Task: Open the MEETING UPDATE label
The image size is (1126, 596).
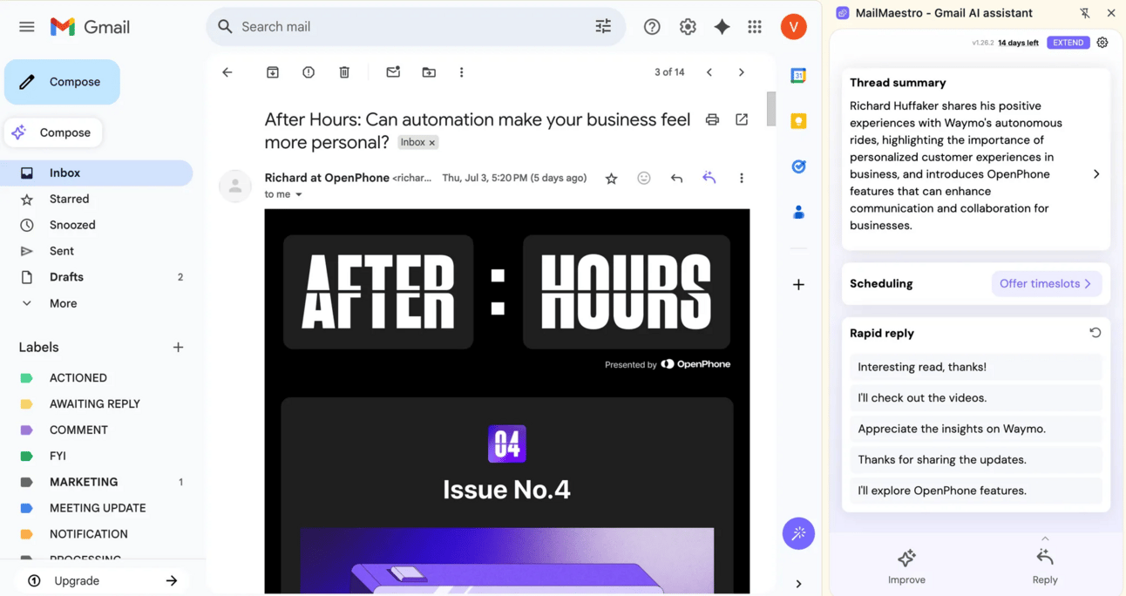Action: [x=96, y=508]
